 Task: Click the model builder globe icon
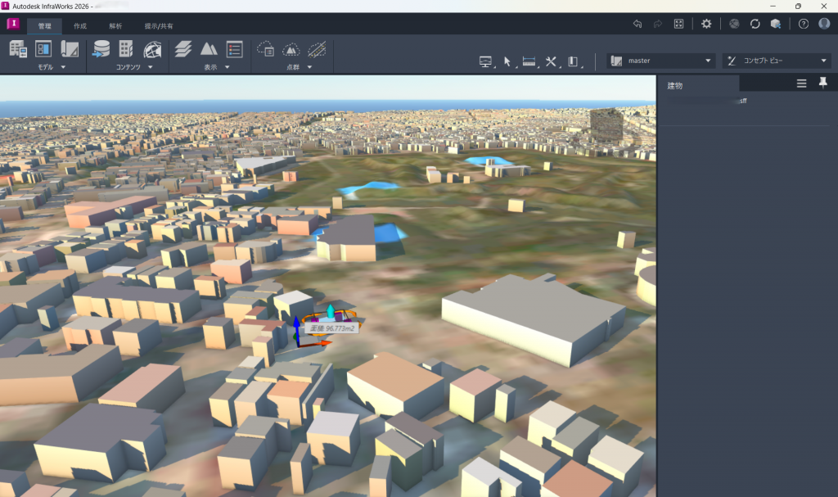coord(152,49)
